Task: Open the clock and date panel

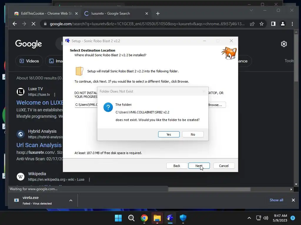Action: point(280,218)
